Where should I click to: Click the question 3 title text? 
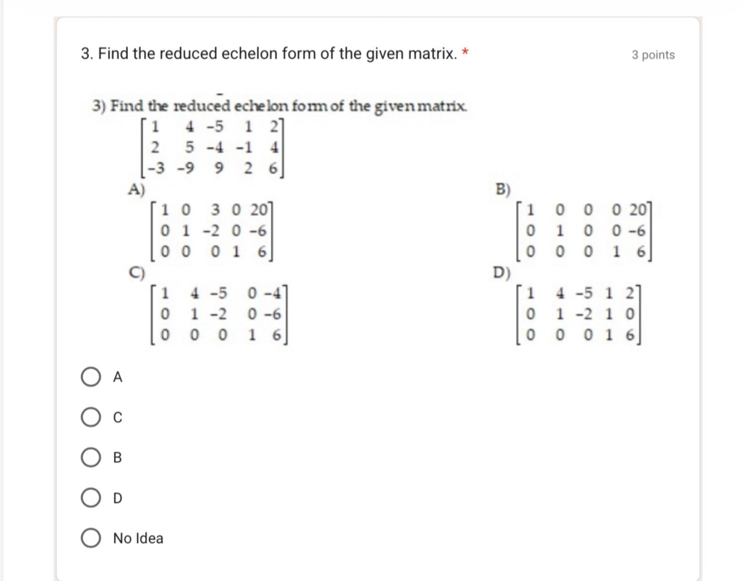(269, 54)
